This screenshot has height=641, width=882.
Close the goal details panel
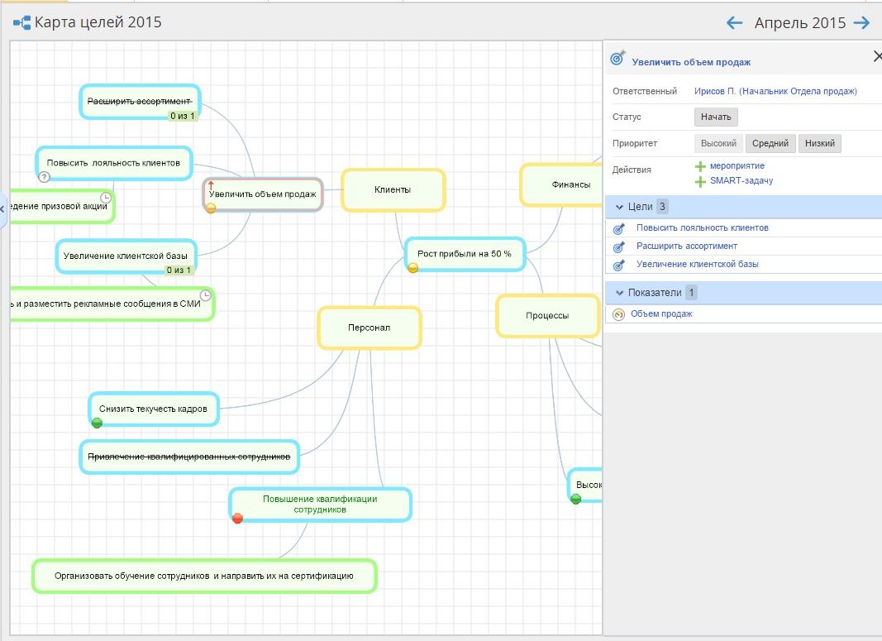[877, 56]
